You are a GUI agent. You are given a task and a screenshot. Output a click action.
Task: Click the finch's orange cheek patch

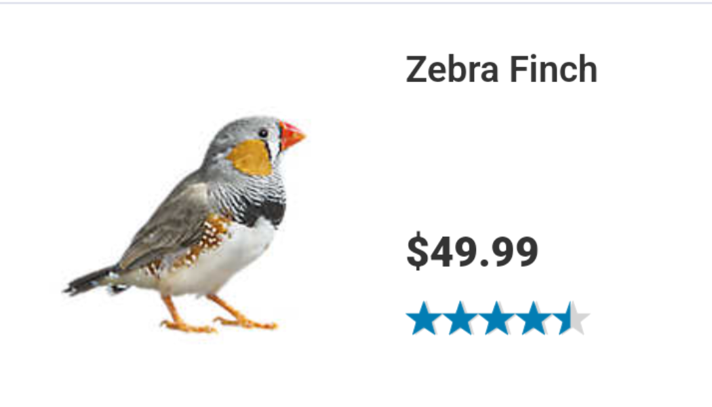(x=250, y=157)
